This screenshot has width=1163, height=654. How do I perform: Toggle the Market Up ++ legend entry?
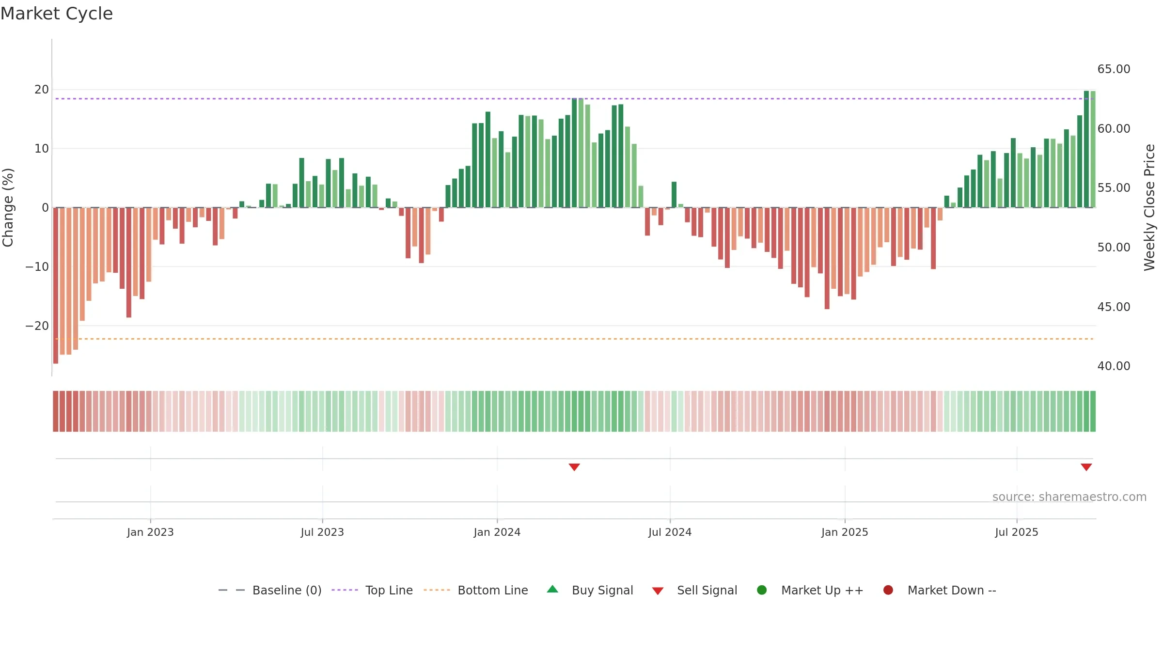click(x=810, y=590)
